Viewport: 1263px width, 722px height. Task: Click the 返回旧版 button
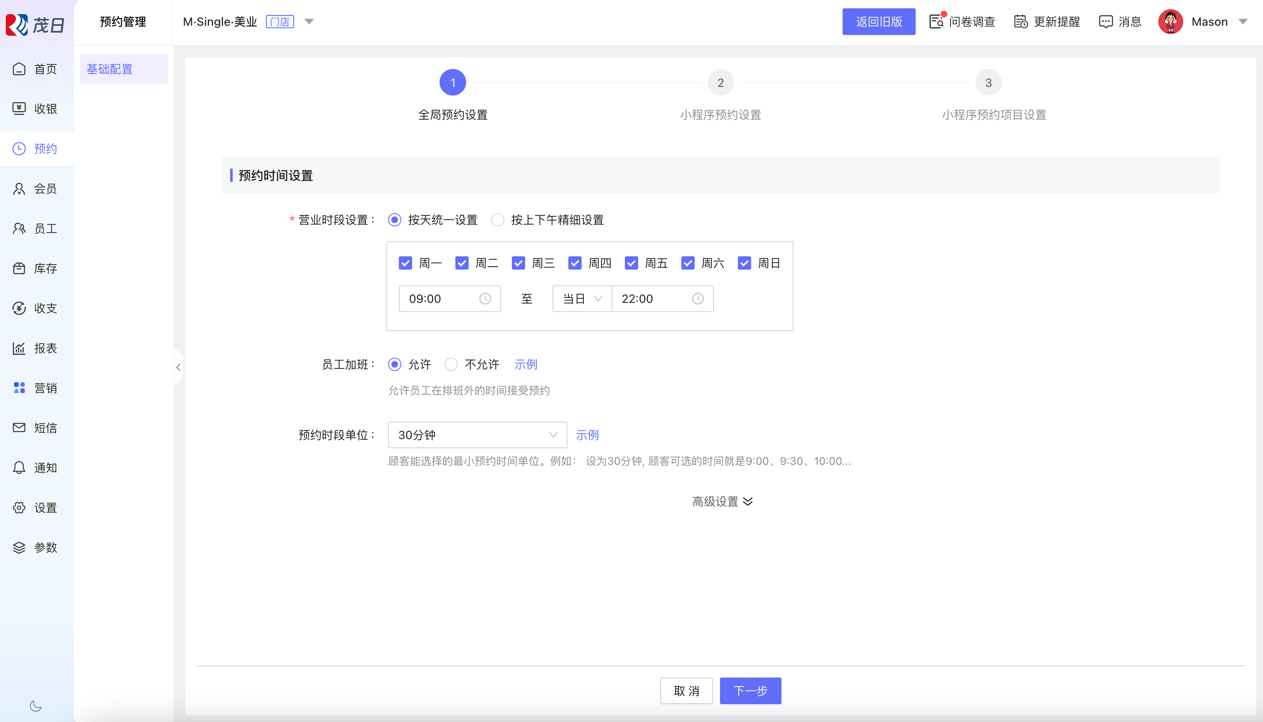878,22
